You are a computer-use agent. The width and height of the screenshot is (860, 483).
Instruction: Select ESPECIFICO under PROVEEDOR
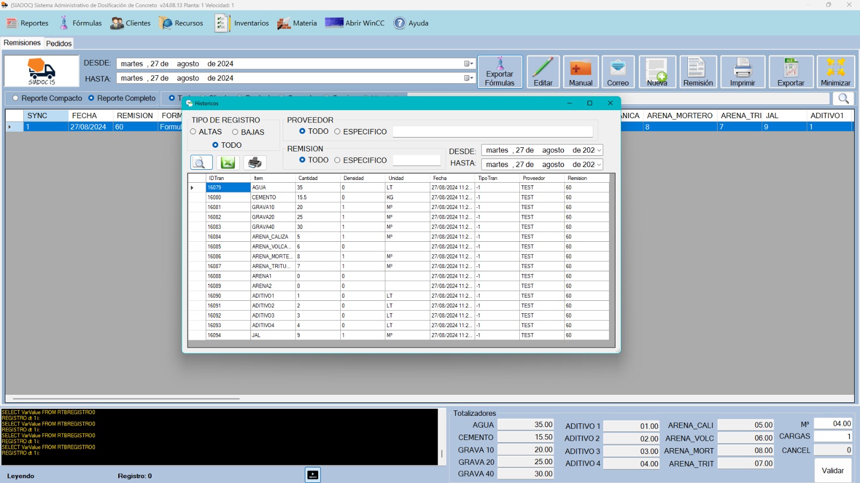(x=338, y=132)
